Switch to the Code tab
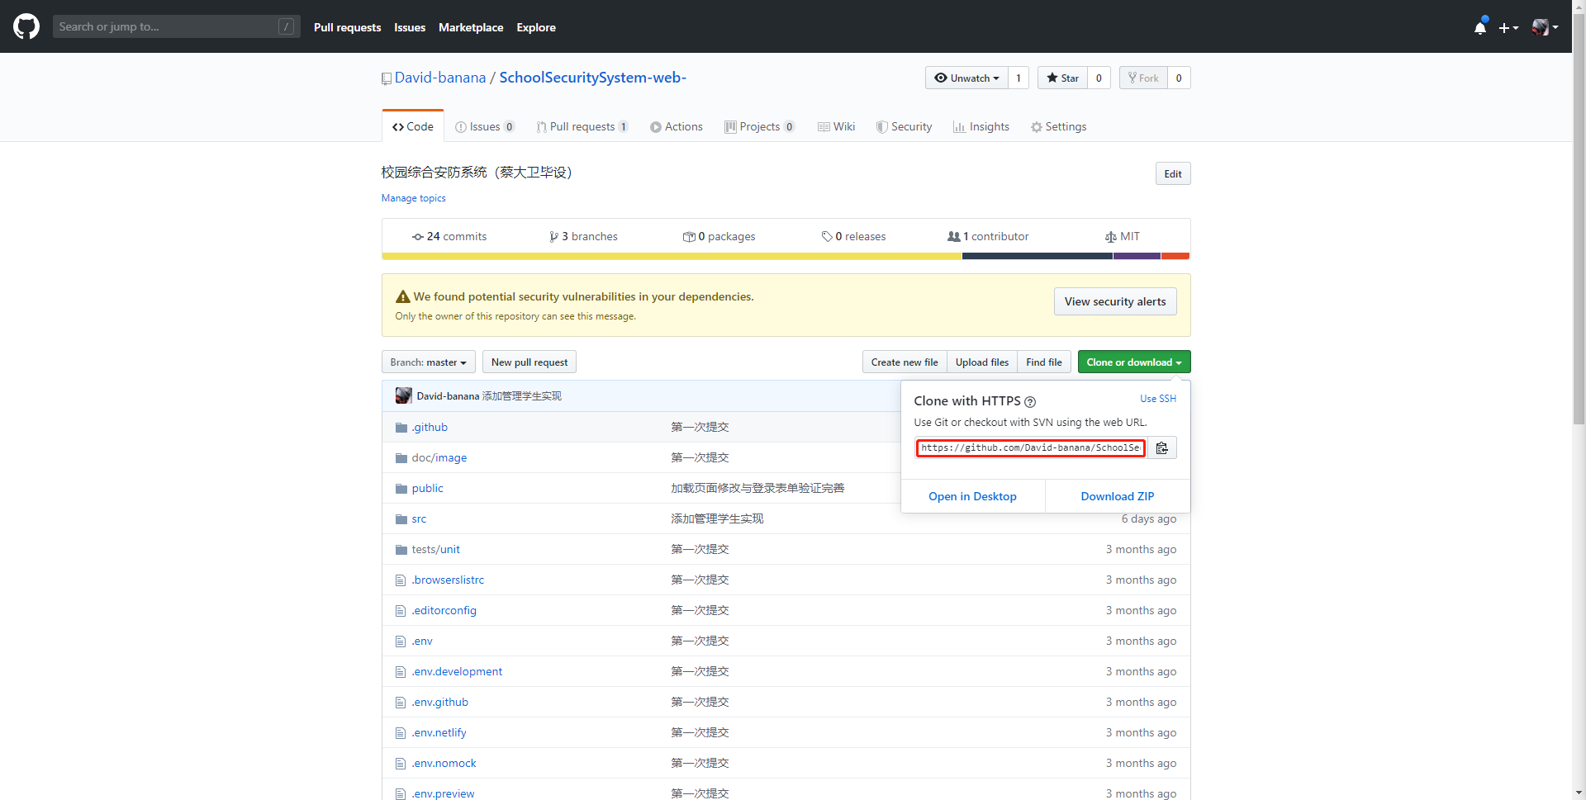Viewport: 1586px width, 800px height. click(x=413, y=126)
